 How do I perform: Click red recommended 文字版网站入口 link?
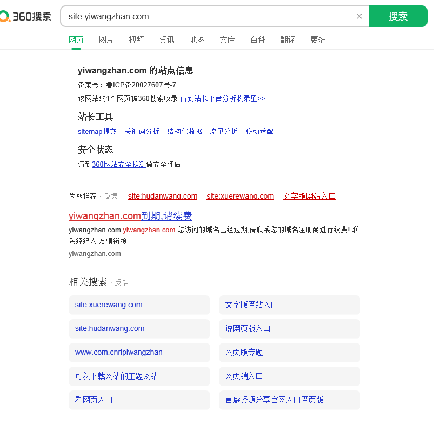click(x=310, y=197)
